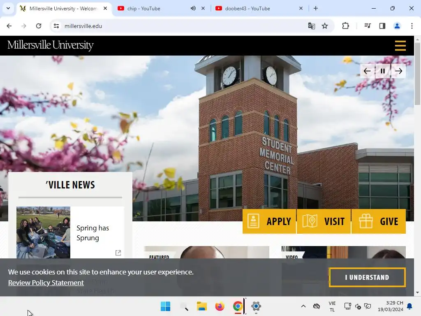View site information icon in address bar
The height and width of the screenshot is (316, 421).
point(56,26)
